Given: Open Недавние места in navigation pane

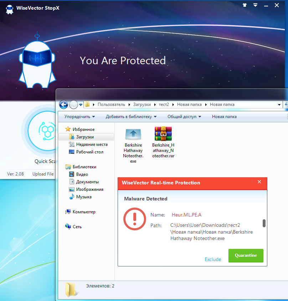Looking at the screenshot, I should (92, 144).
